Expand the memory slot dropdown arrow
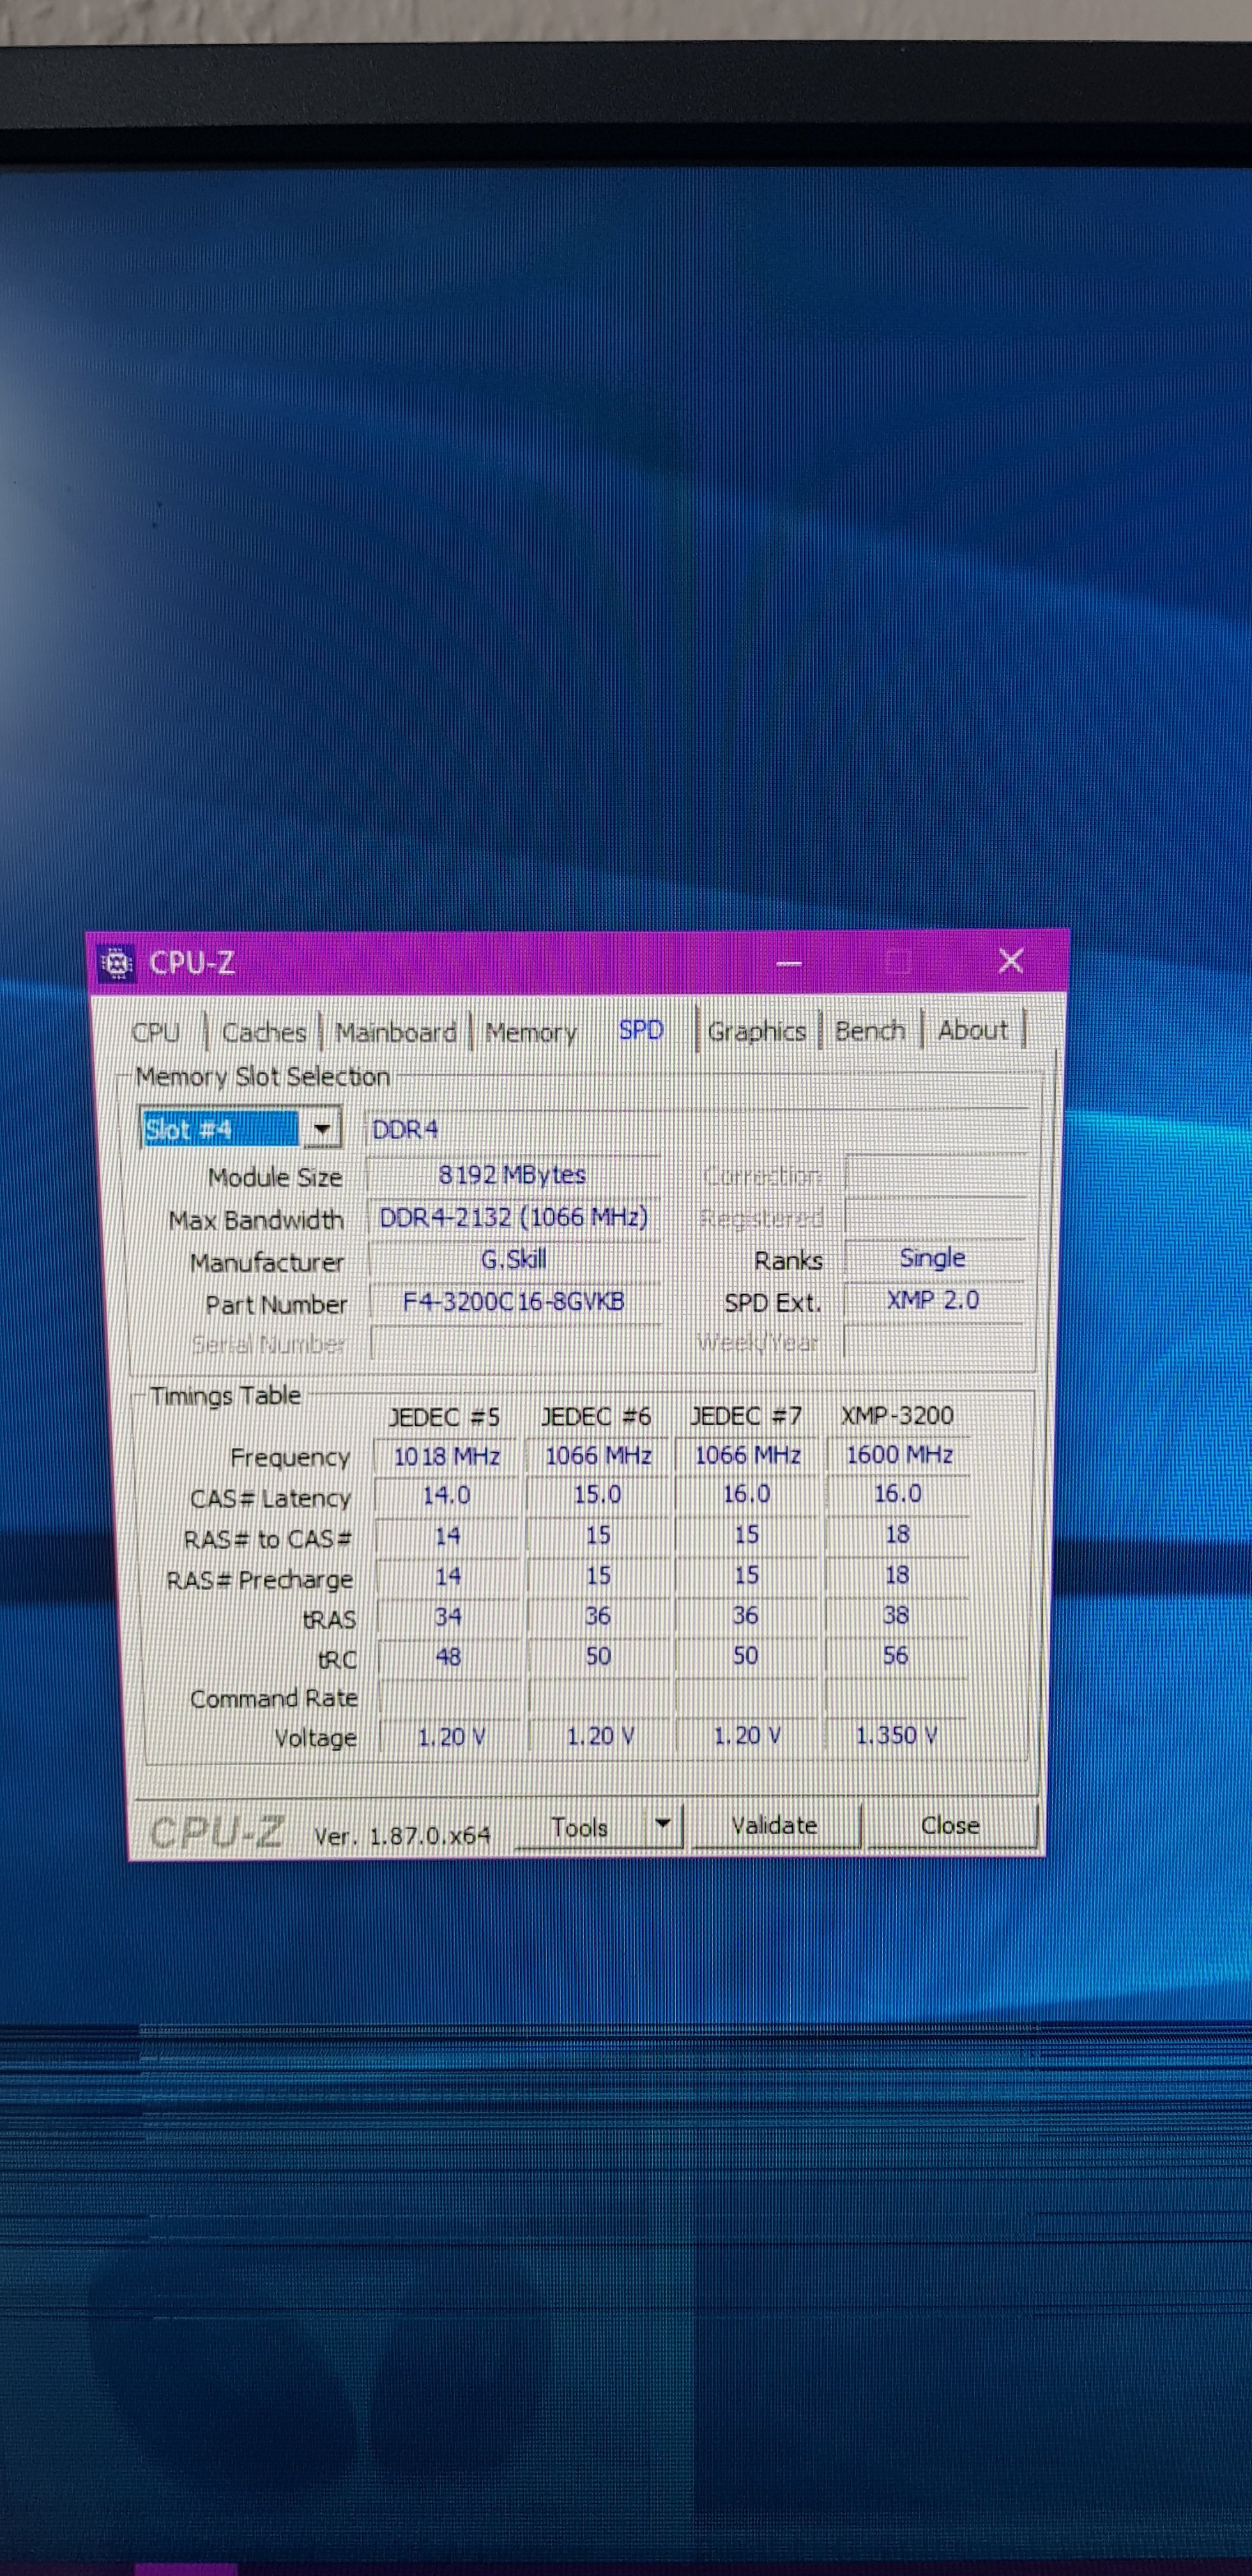The height and width of the screenshot is (2576, 1252). click(321, 1129)
